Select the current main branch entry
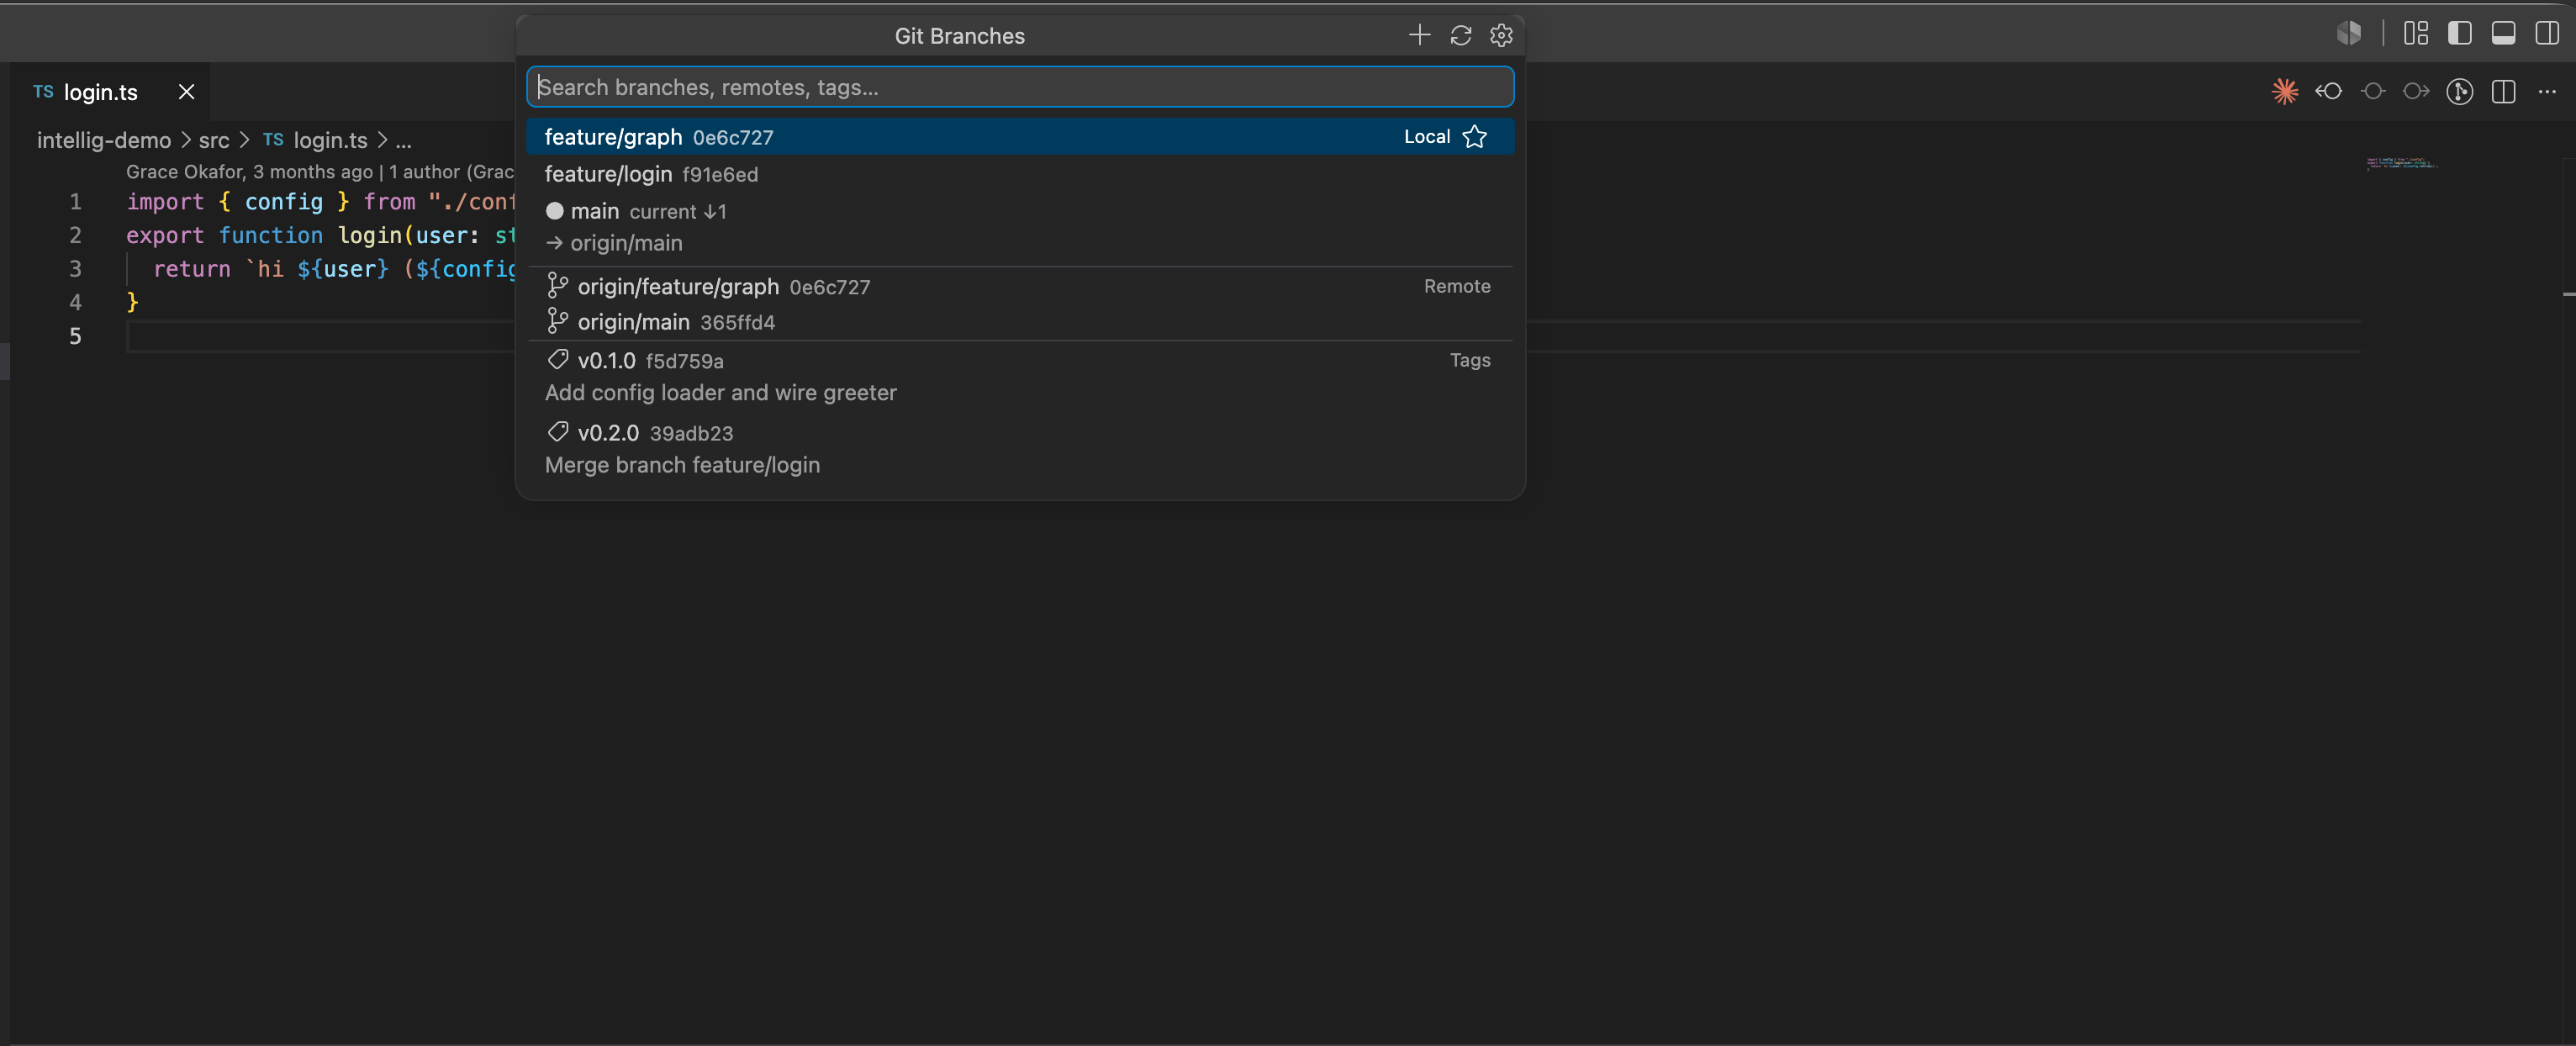This screenshot has height=1046, width=2576. point(1020,227)
